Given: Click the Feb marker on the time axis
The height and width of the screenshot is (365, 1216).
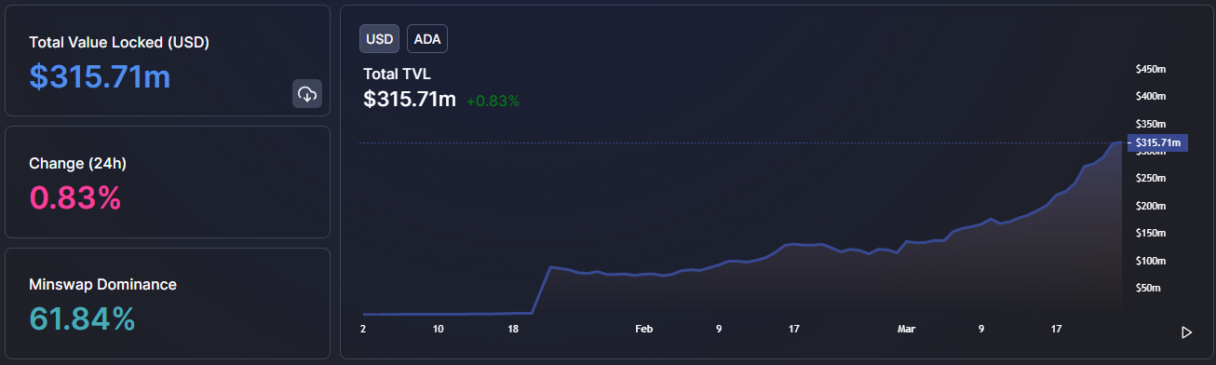Looking at the screenshot, I should click(644, 329).
